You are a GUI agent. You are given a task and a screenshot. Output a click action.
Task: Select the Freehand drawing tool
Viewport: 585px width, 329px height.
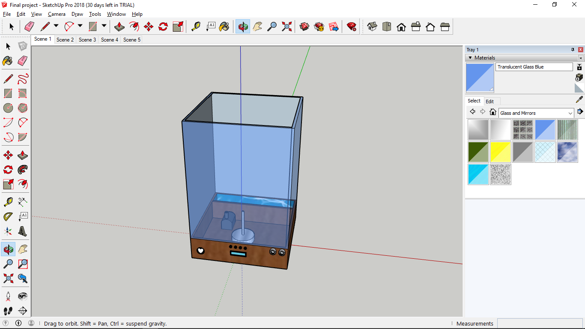tap(23, 79)
